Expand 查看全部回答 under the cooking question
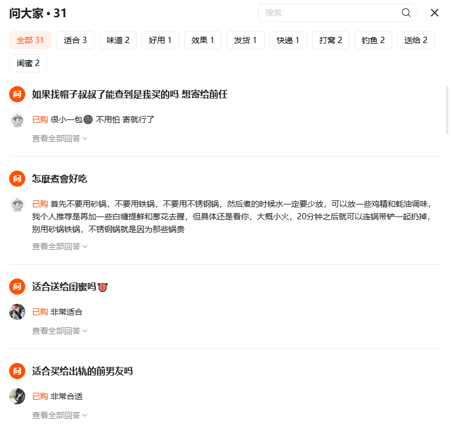The image size is (453, 429). point(60,246)
